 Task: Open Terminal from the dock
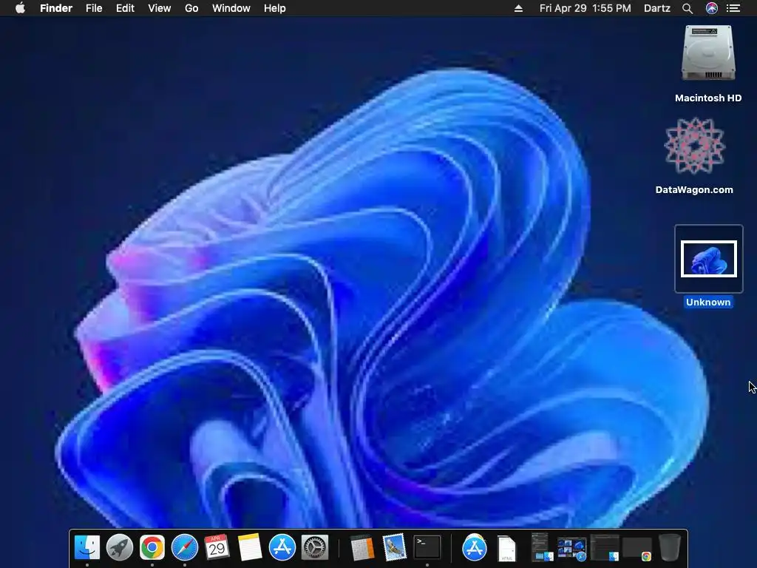(427, 547)
